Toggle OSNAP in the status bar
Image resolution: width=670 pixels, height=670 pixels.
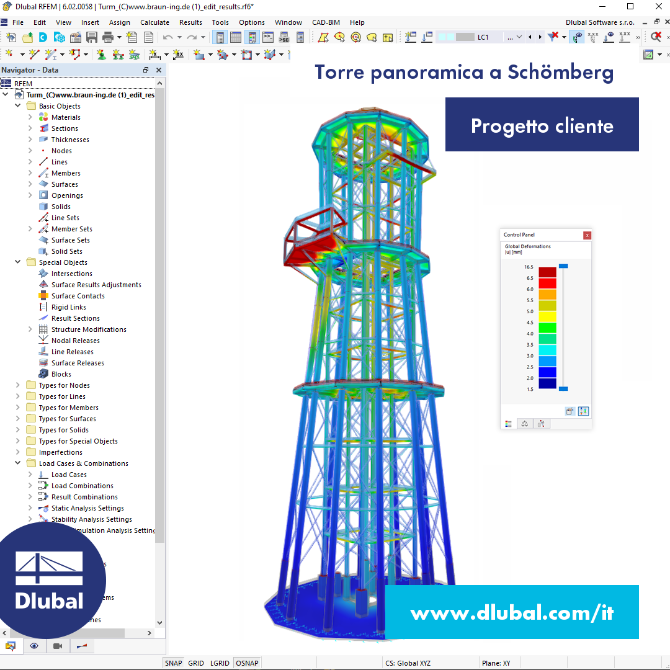coord(247,663)
